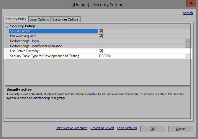
Task: Select the Security Policy tab
Action: click(x=16, y=19)
